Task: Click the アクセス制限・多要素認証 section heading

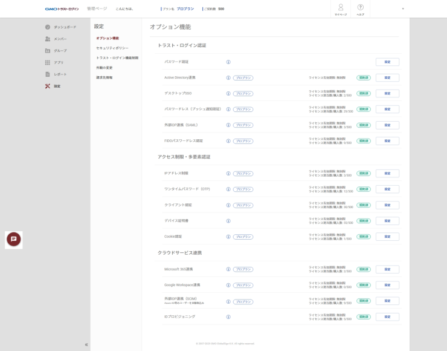Action: coord(184,157)
